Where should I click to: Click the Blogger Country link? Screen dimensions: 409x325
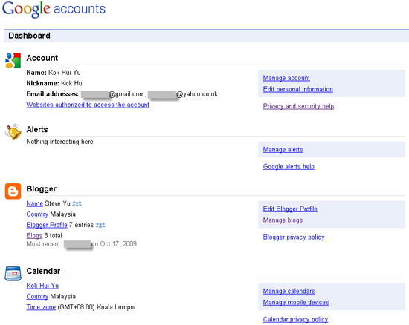point(37,214)
